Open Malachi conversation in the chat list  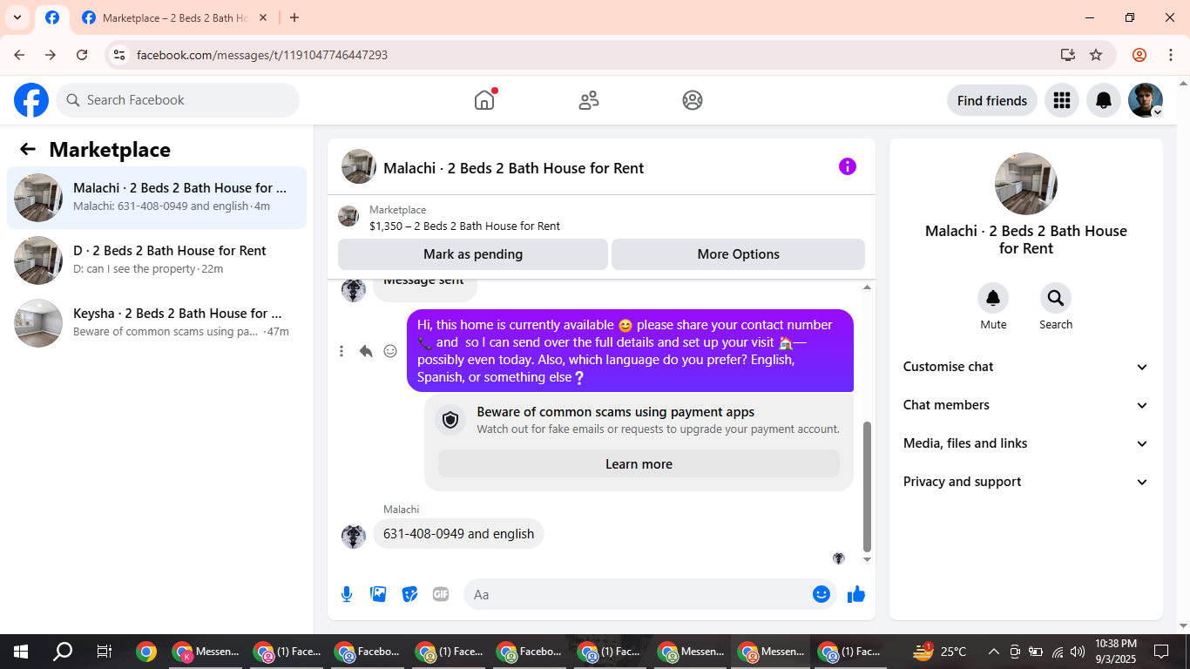[x=157, y=198]
